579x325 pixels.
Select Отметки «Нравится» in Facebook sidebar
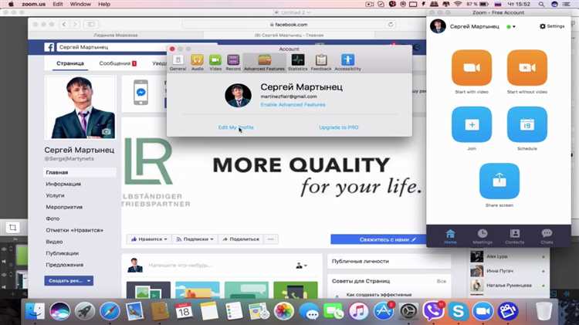pos(74,230)
